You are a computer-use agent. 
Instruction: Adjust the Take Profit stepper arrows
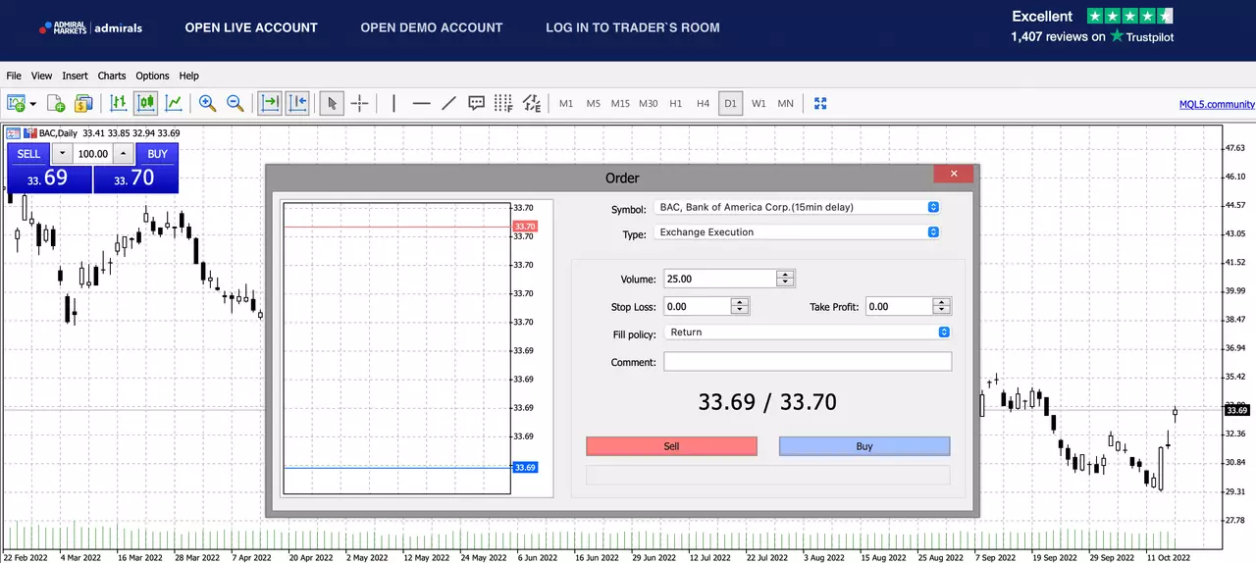942,306
